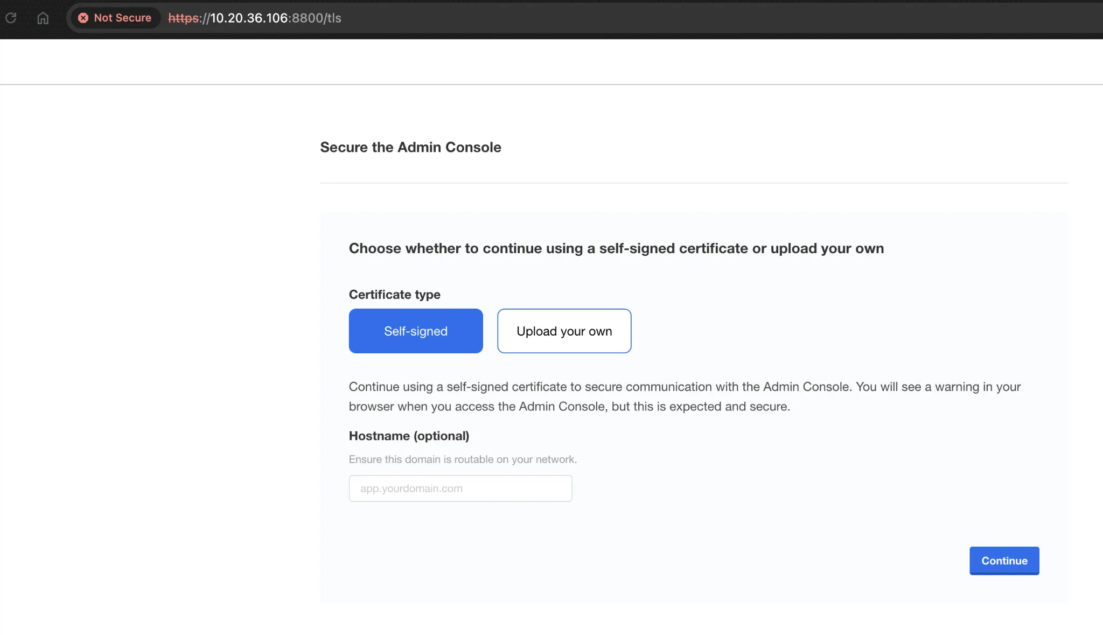The width and height of the screenshot is (1103, 635).
Task: Click the Certificate type label
Action: point(394,294)
